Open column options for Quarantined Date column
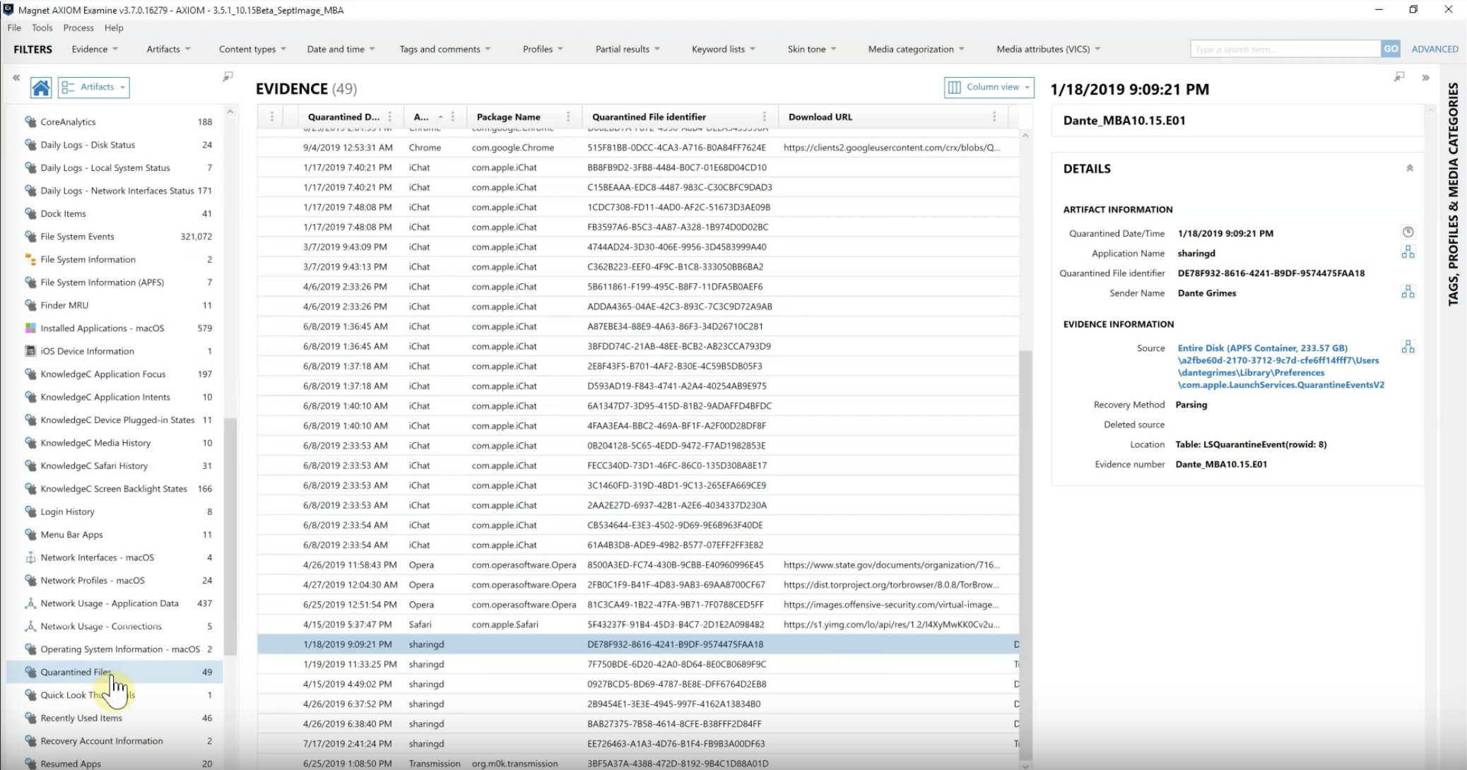 [389, 117]
